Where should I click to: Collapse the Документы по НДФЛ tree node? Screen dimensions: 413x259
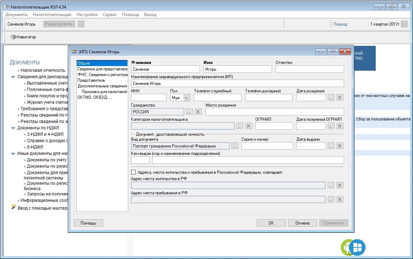tap(13, 128)
